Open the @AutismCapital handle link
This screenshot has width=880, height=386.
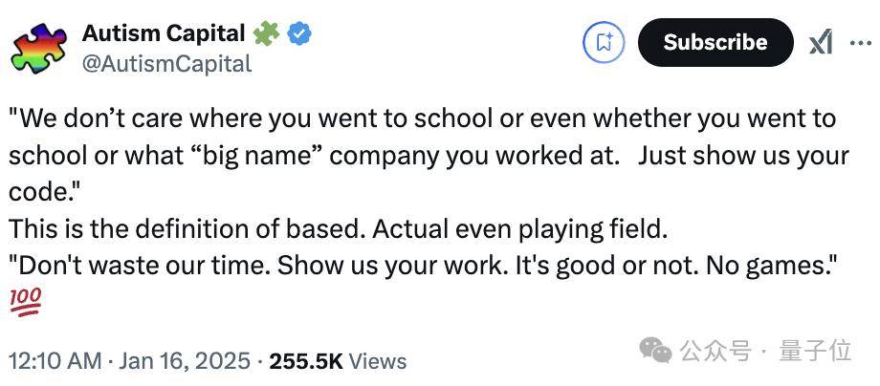(x=166, y=63)
